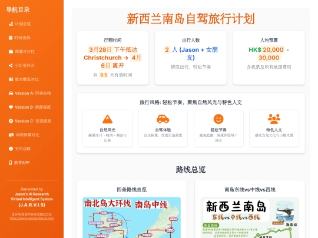Click the HK$ 20,000 - 30,000 budget value
The width and height of the screenshot is (318, 238).
[x=269, y=53]
